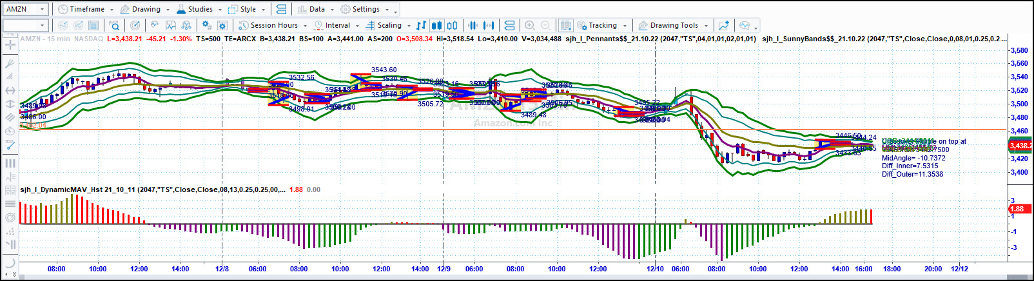Click the vertical double-arrow sidebar tool

point(10,104)
